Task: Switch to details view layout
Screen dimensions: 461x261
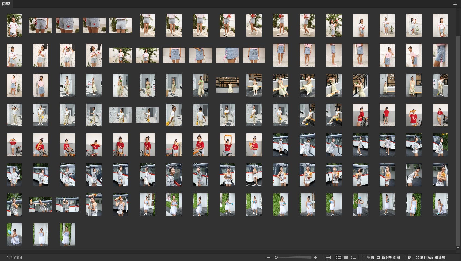Action: [346, 257]
